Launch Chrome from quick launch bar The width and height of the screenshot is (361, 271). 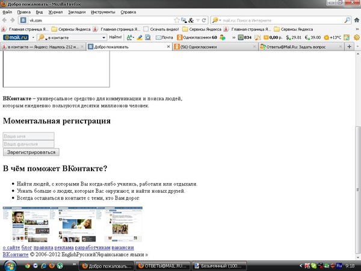point(28,266)
